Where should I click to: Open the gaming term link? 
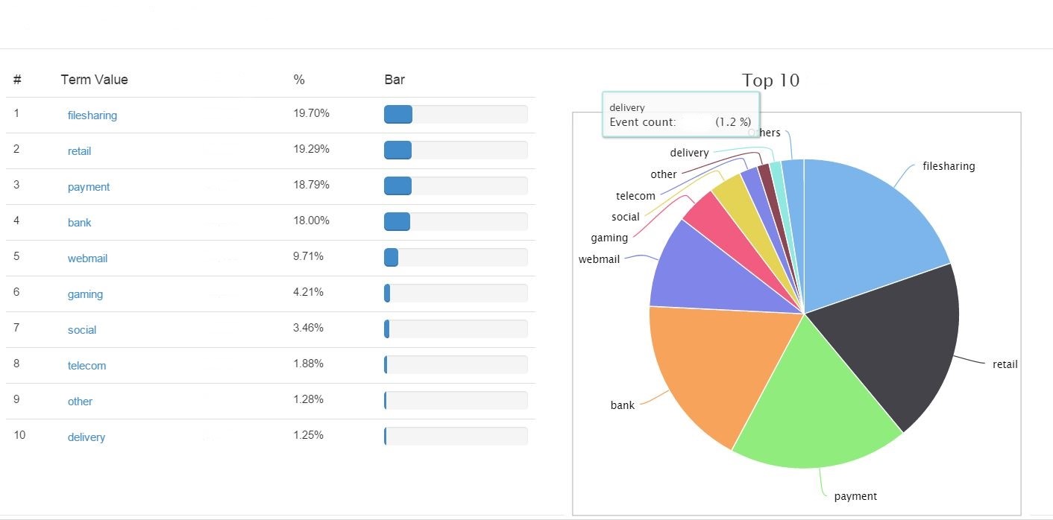point(84,294)
